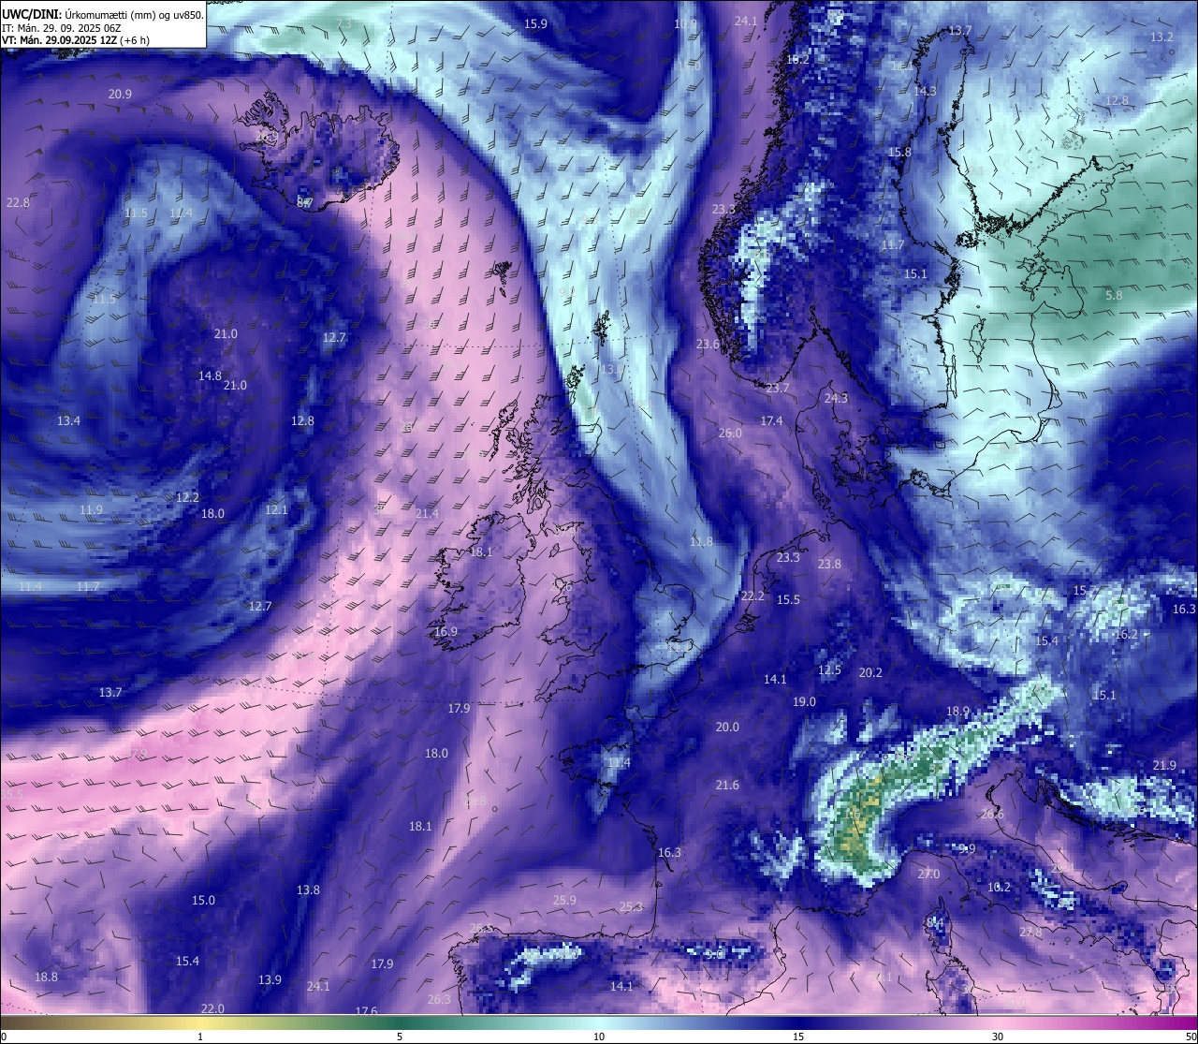Viewport: 1198px width, 1044px height.
Task: Click the 13.2 value in top-right corner
Action: (x=1161, y=37)
